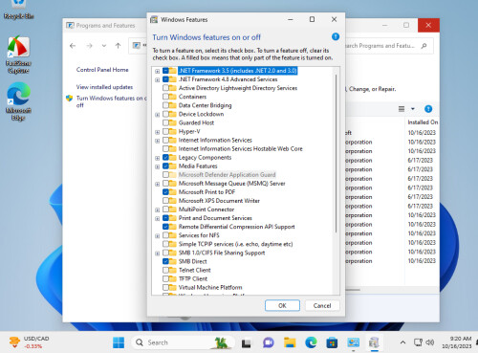The width and height of the screenshot is (478, 353).
Task: Check Active Directory Lightweight Directory Services
Action: (165, 88)
